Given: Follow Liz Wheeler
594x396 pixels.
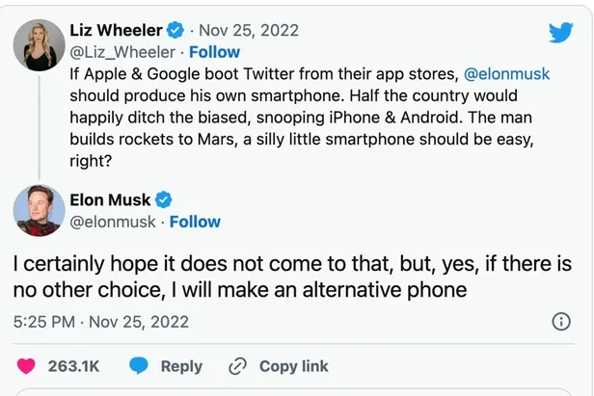Looking at the screenshot, I should point(215,52).
